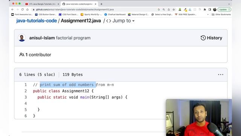241x136 pixels.
Task: View file History
Action: point(211,38)
